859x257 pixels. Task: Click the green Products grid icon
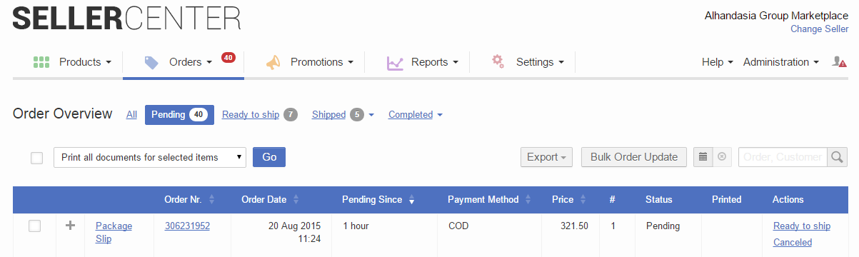(x=41, y=62)
